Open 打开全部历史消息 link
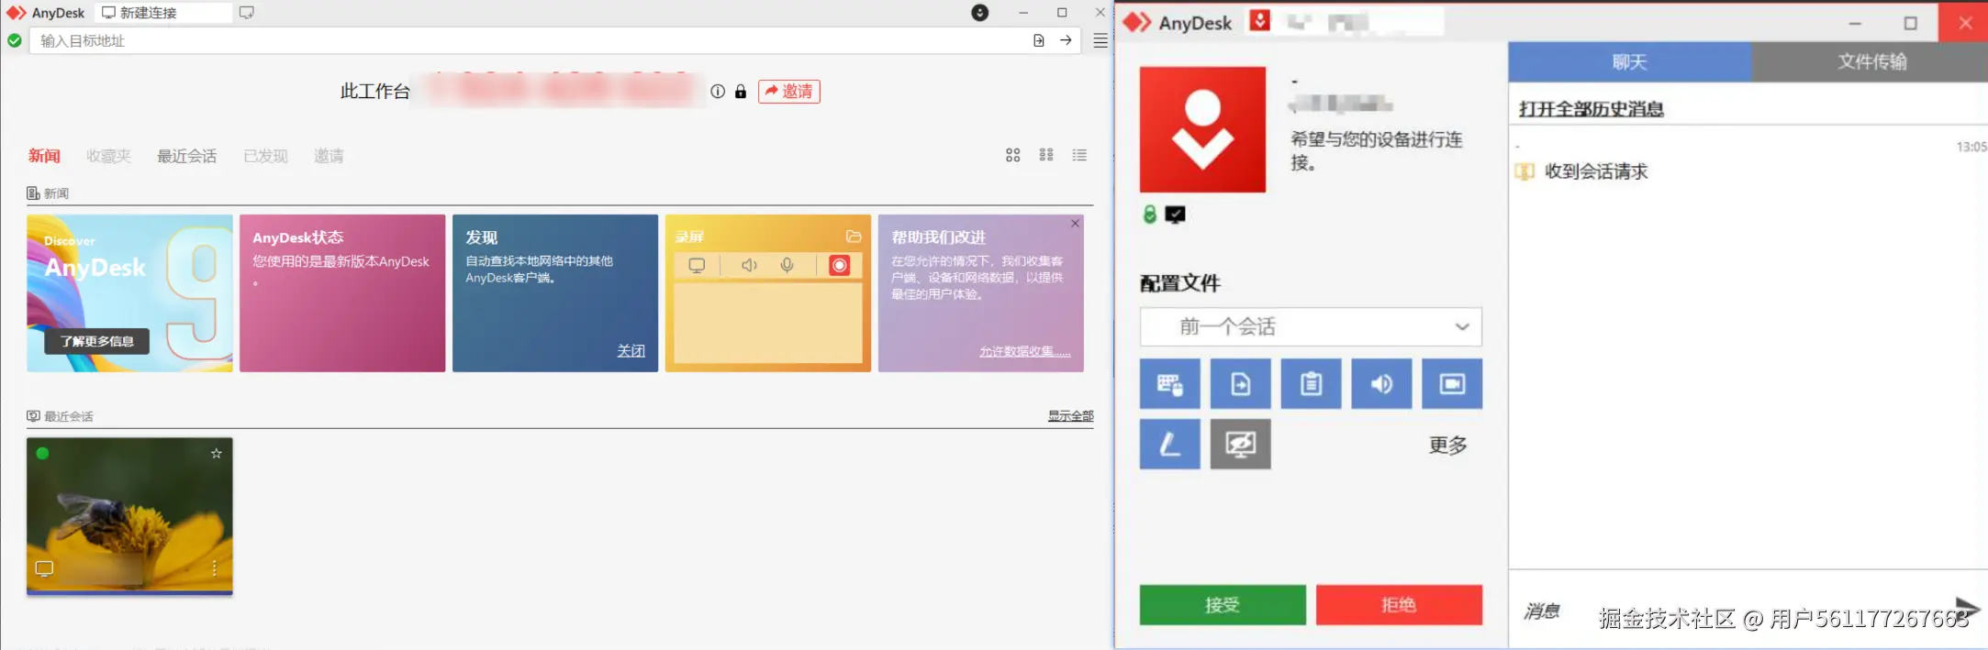1988x650 pixels. 1591,109
